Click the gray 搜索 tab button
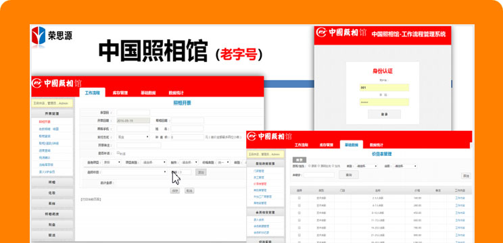503x243 pixels. coord(300,160)
